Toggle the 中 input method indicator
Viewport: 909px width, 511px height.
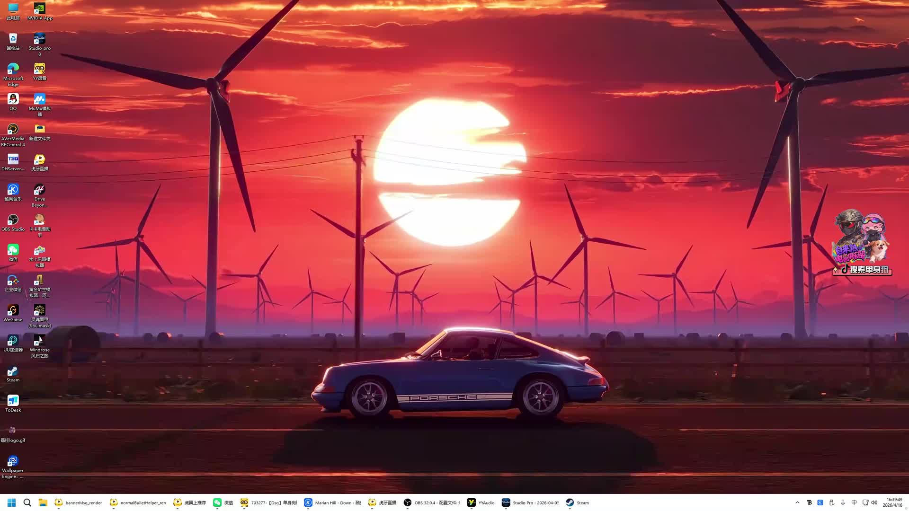click(x=854, y=502)
